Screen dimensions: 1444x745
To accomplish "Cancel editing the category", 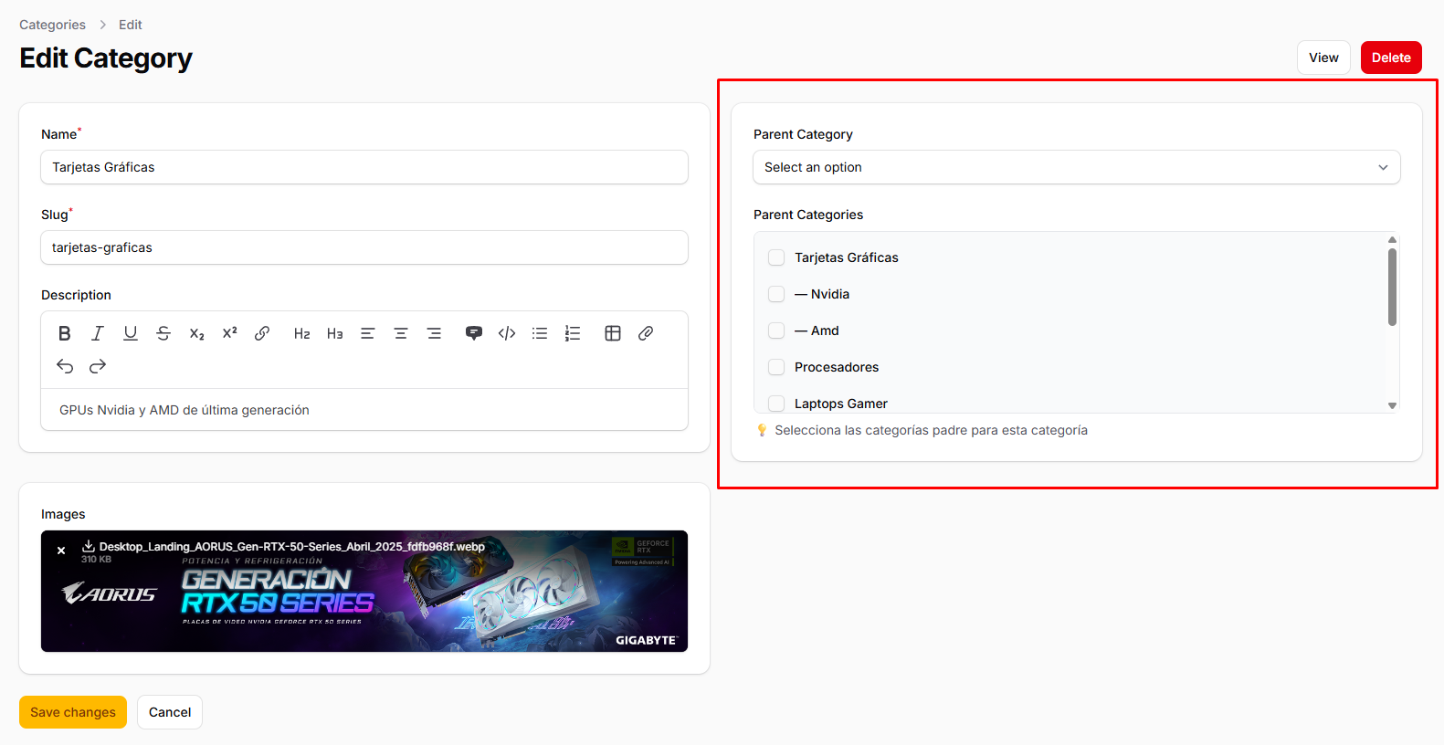I will coord(170,712).
